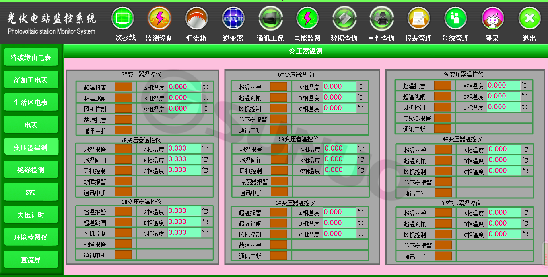Screen dimensions: 548x277
Task: Click 9# transformer 风机控制 status indicator
Action: pos(443,107)
